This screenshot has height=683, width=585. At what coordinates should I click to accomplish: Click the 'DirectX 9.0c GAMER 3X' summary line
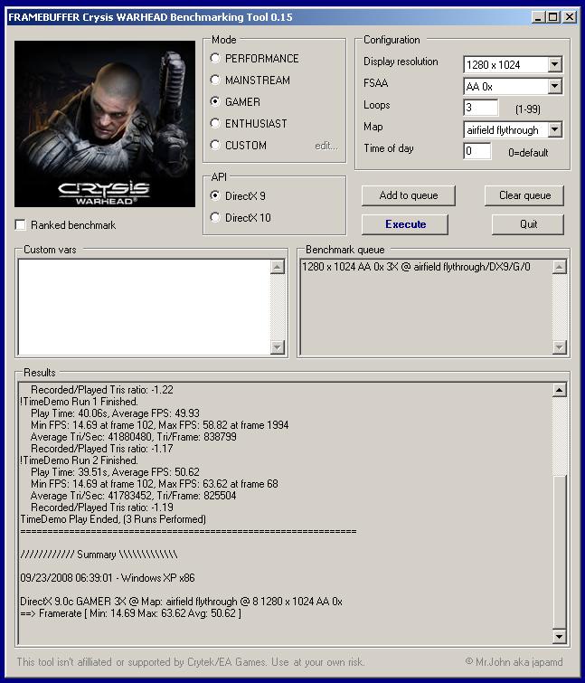point(181,602)
